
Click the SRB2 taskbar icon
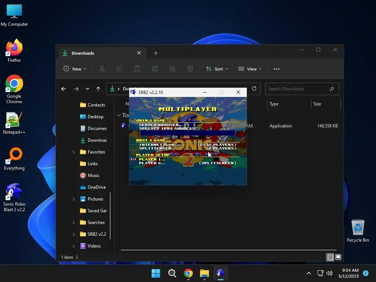coord(221,273)
